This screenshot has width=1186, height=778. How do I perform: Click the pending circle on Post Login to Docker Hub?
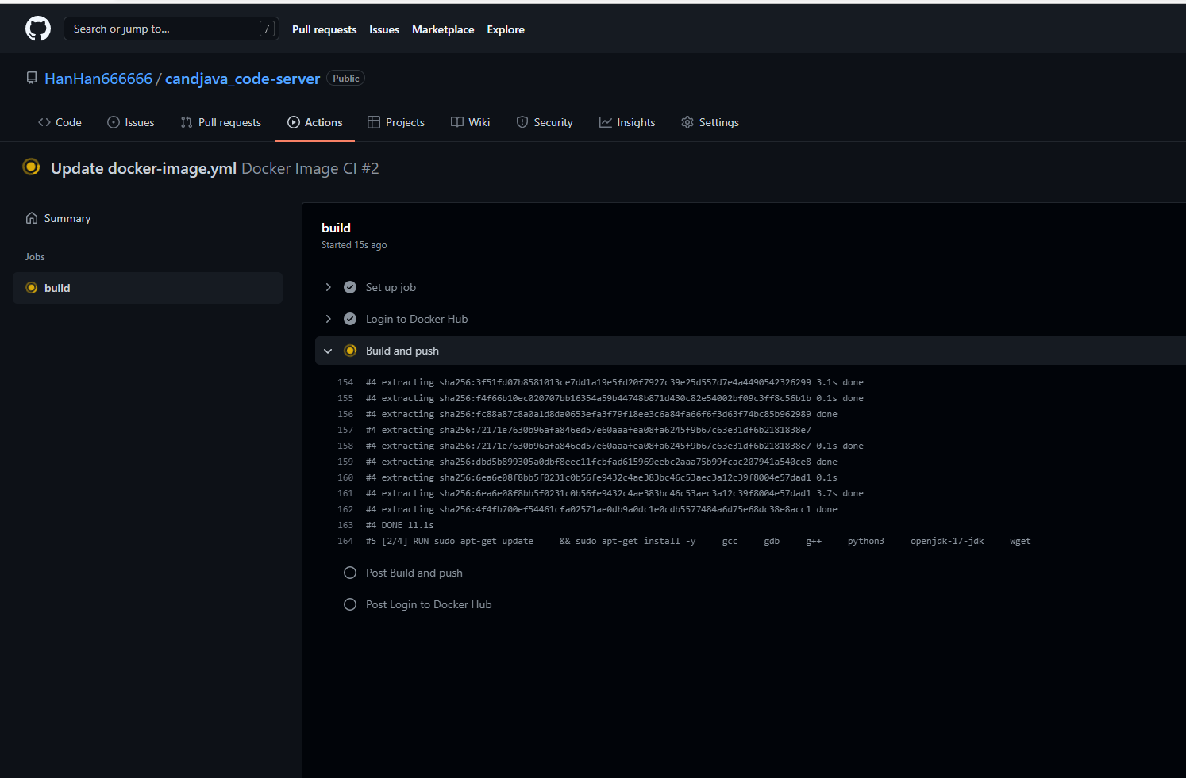[350, 604]
